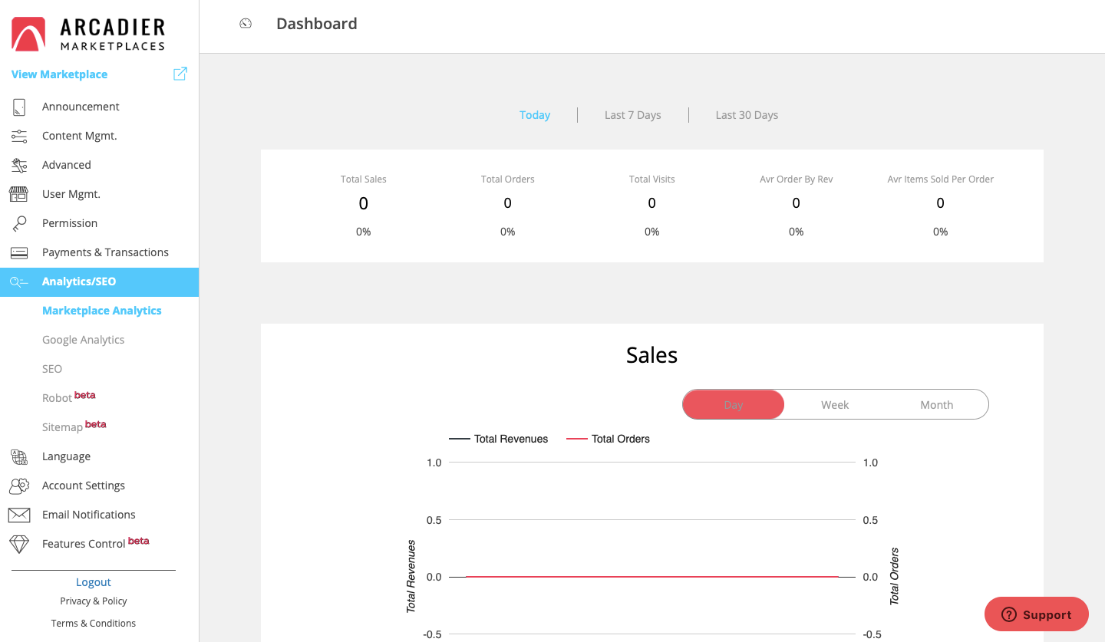Click the Language globe icon

19,456
